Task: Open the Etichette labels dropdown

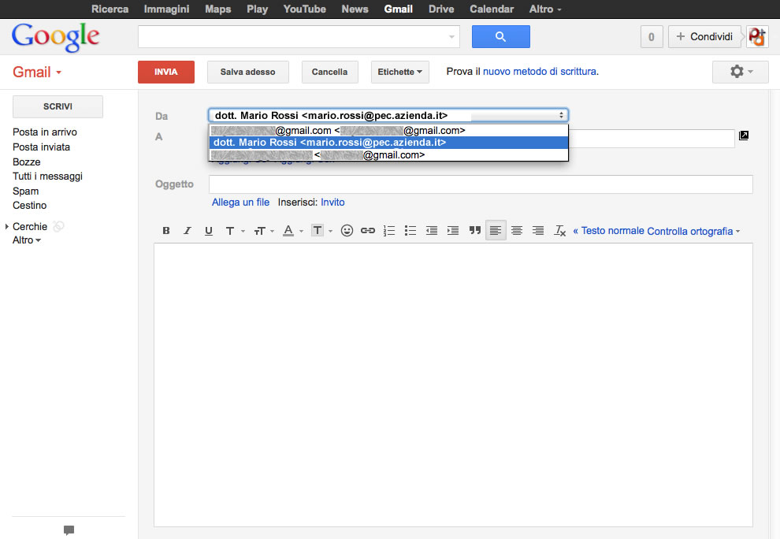Action: pos(399,72)
